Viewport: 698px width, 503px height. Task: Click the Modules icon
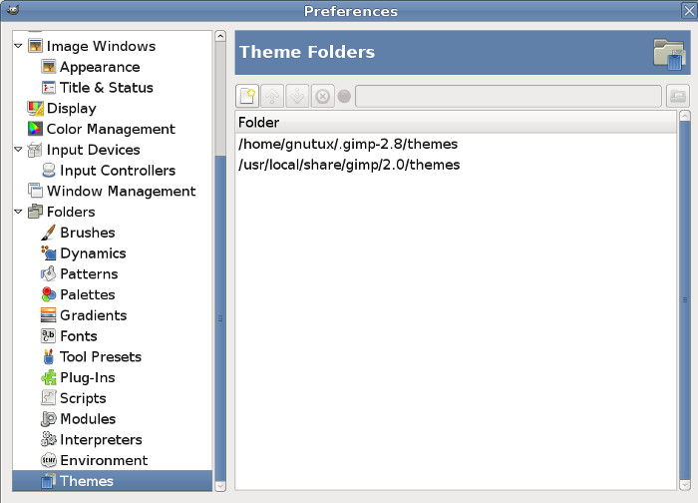coord(49,418)
